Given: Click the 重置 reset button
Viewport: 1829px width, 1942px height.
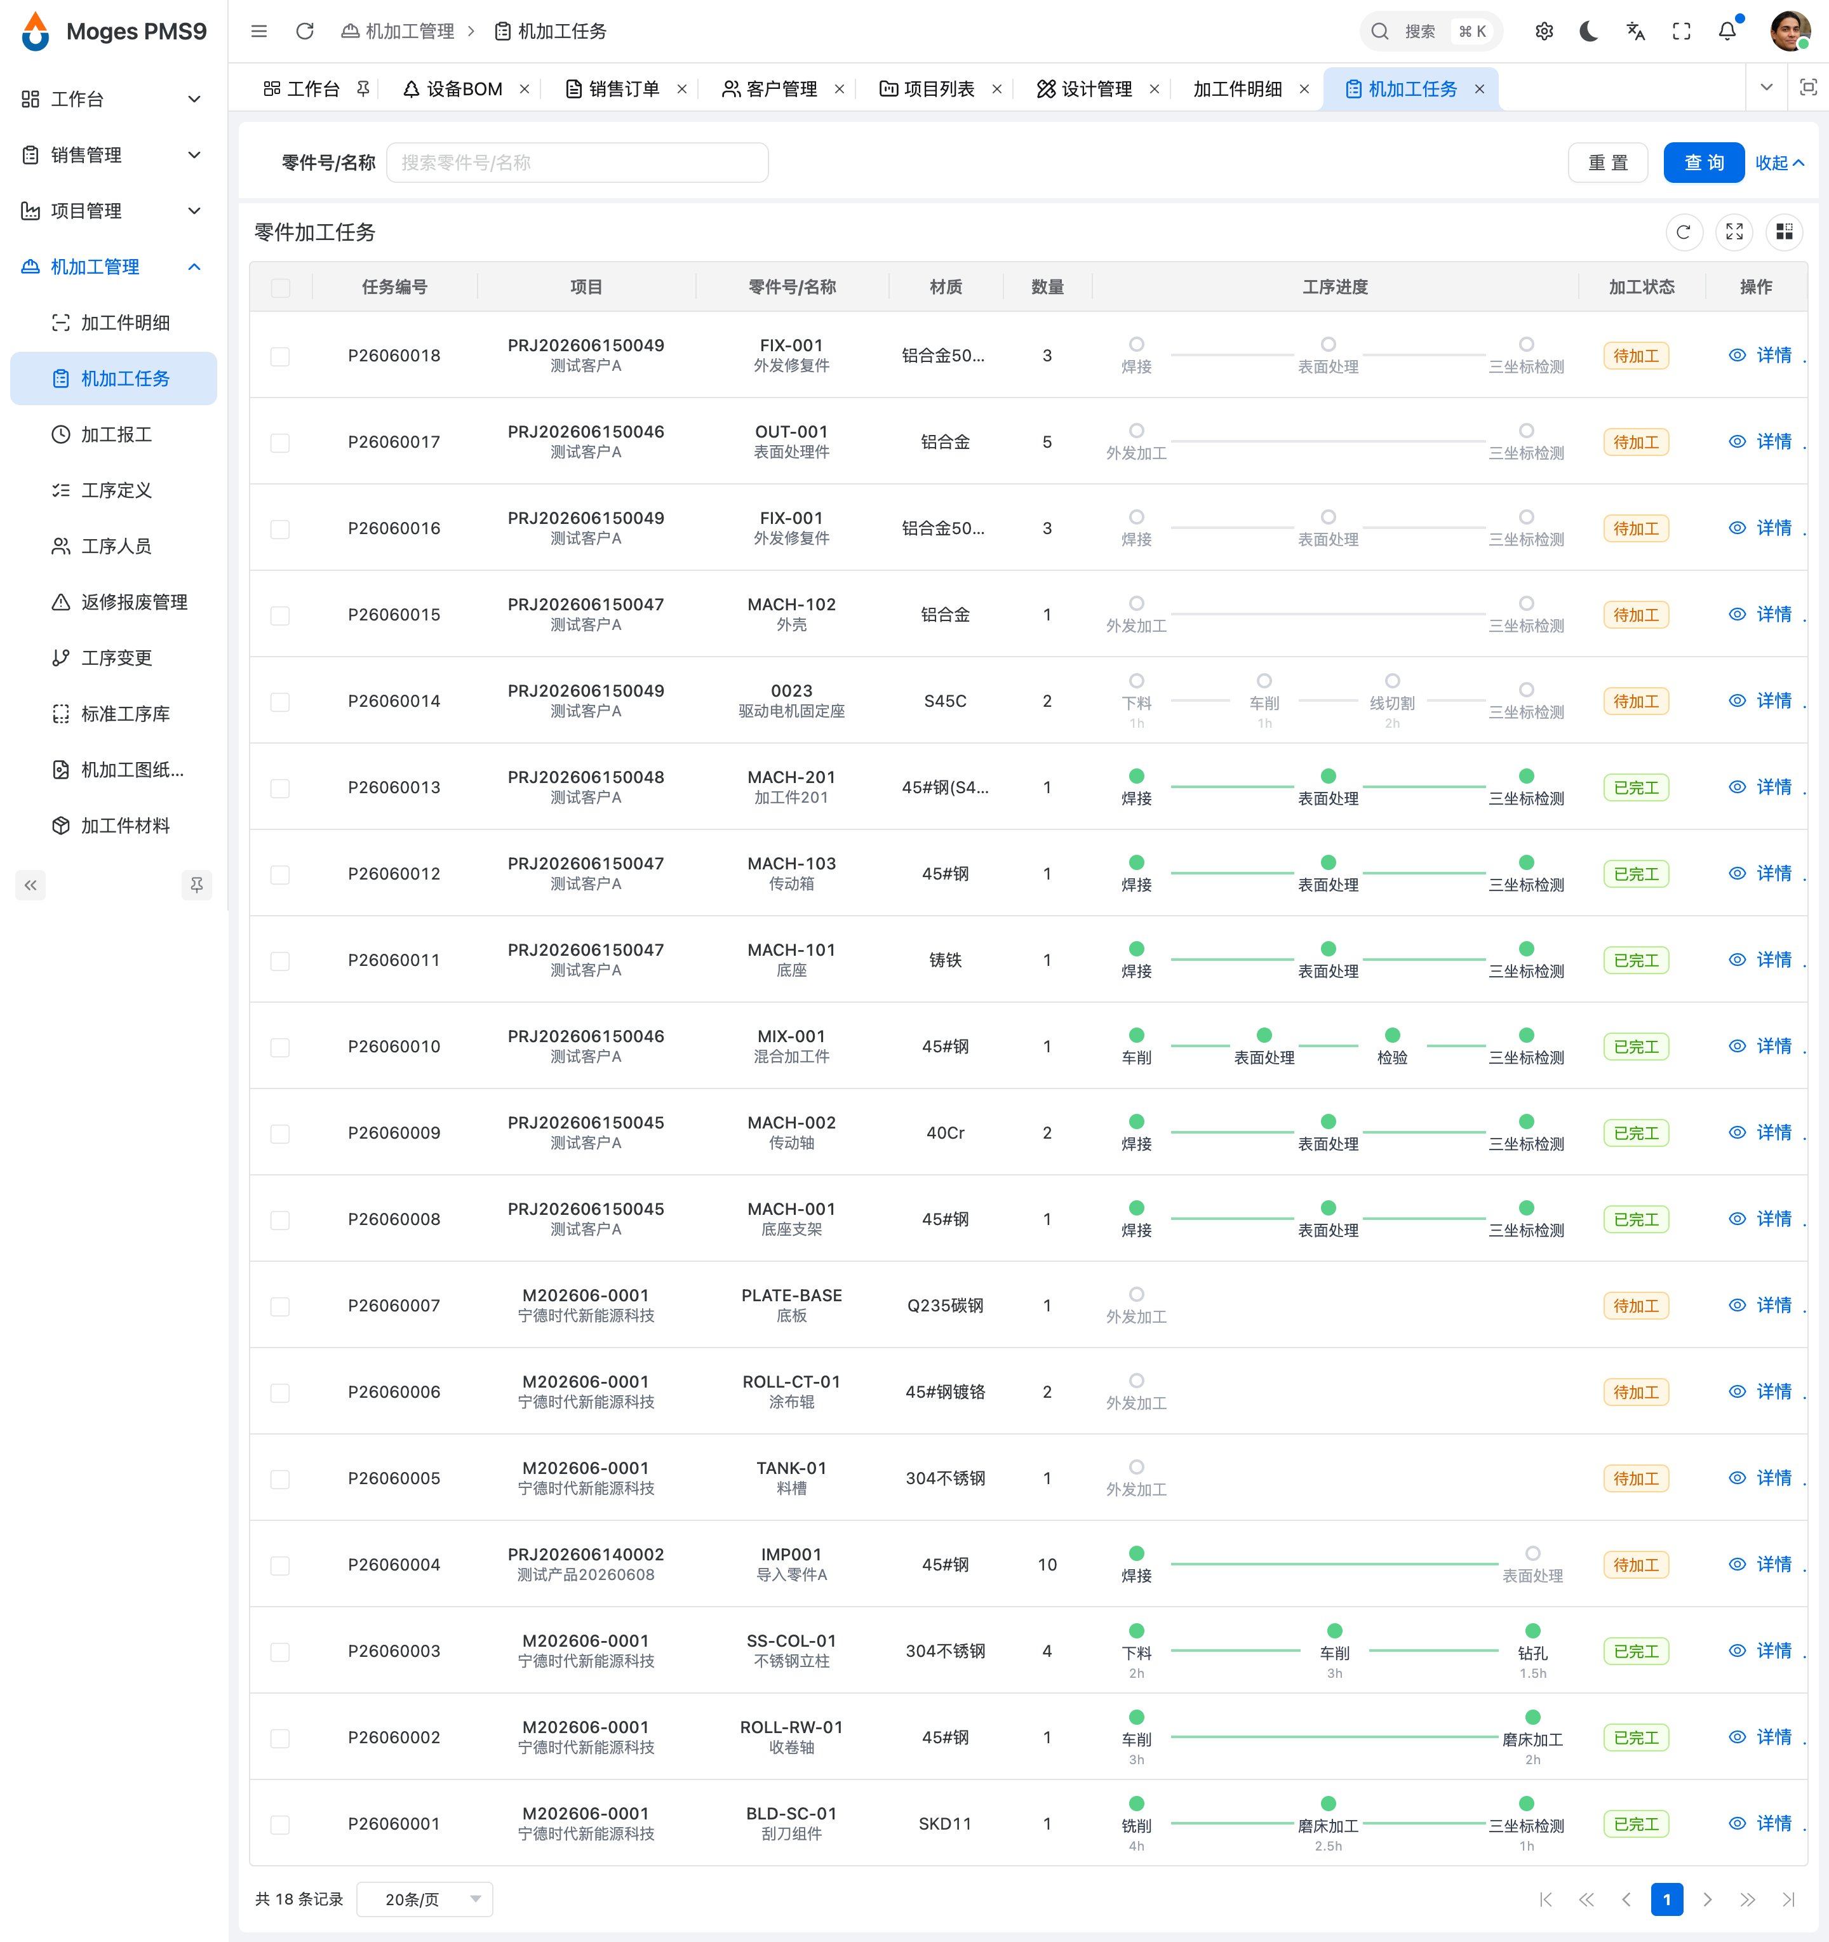Looking at the screenshot, I should (x=1608, y=162).
